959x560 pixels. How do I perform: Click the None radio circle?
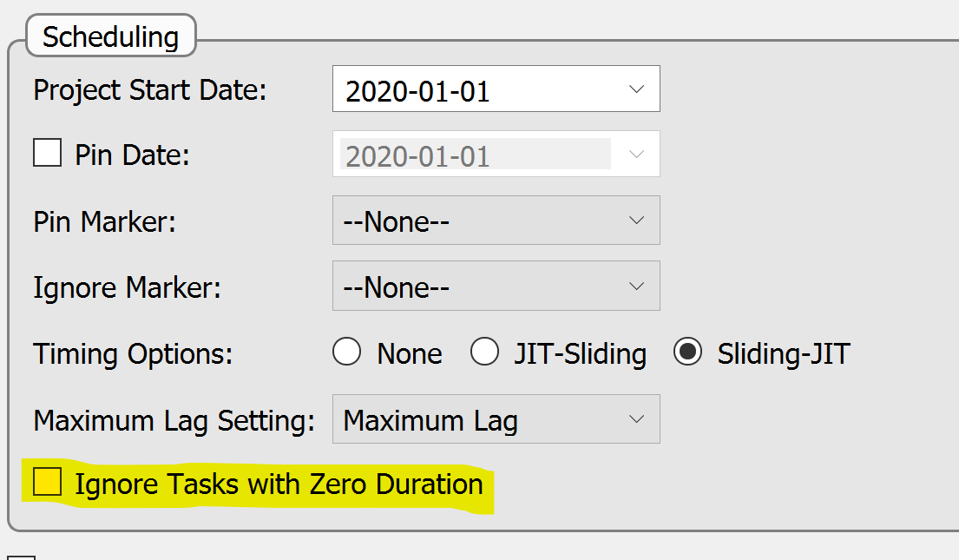point(346,352)
